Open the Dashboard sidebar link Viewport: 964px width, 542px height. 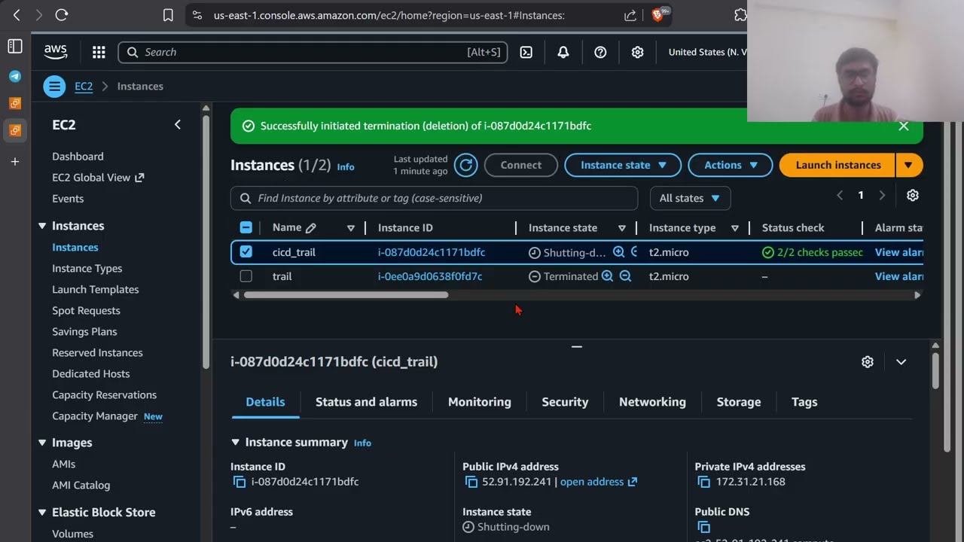[x=78, y=157]
